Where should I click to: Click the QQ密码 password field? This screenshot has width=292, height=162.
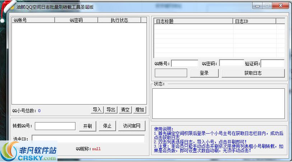(x=231, y=64)
